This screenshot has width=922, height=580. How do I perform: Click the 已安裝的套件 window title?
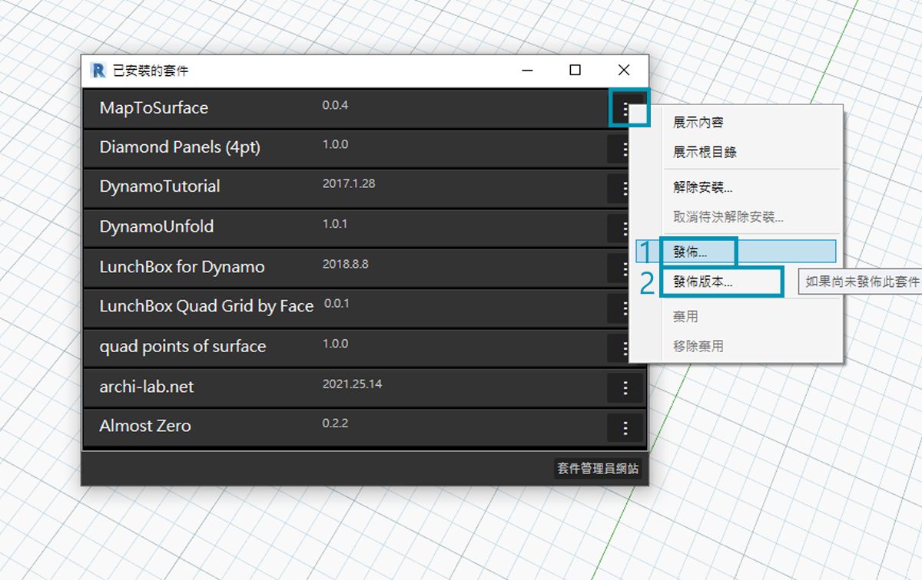(151, 71)
